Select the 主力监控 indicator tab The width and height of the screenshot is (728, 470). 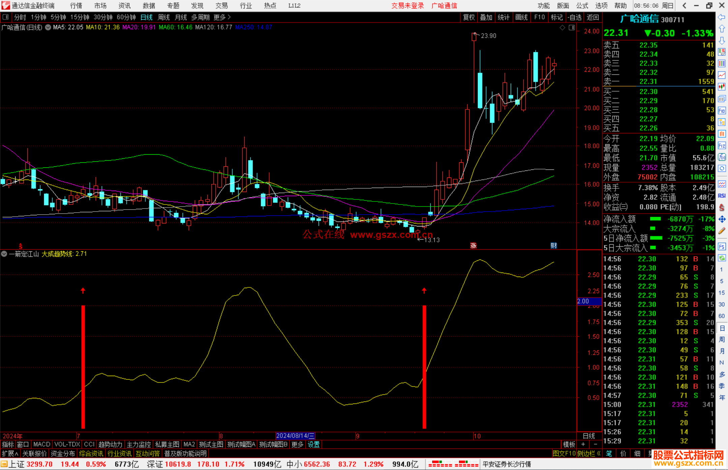tap(139, 444)
